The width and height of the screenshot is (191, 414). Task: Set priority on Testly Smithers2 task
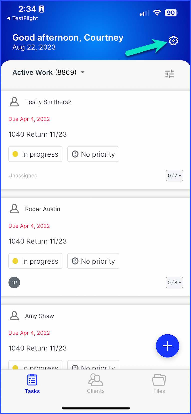[x=93, y=154]
